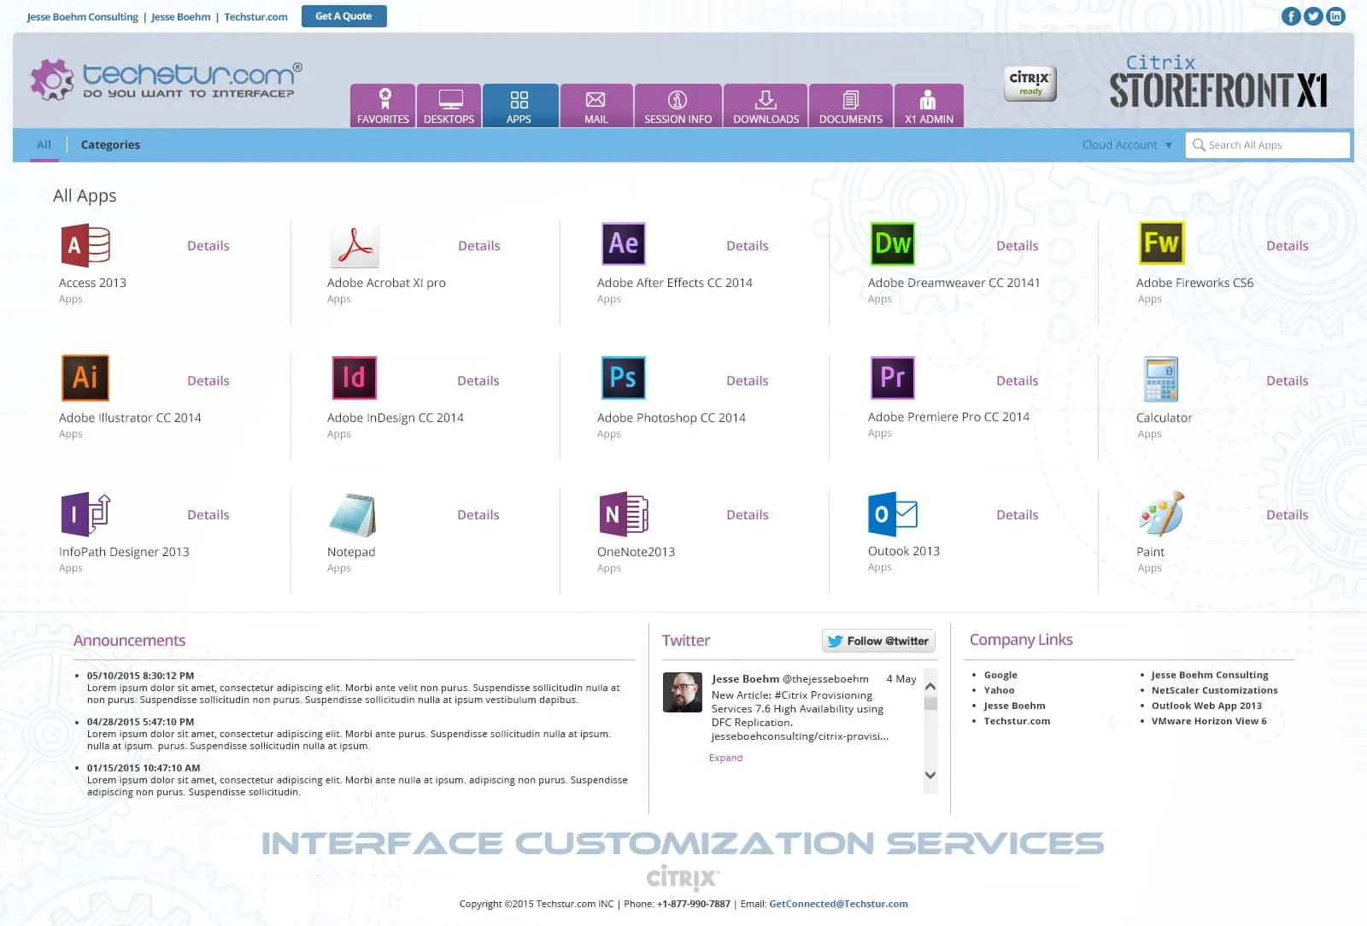Open the X1 Admin tab

tap(929, 106)
